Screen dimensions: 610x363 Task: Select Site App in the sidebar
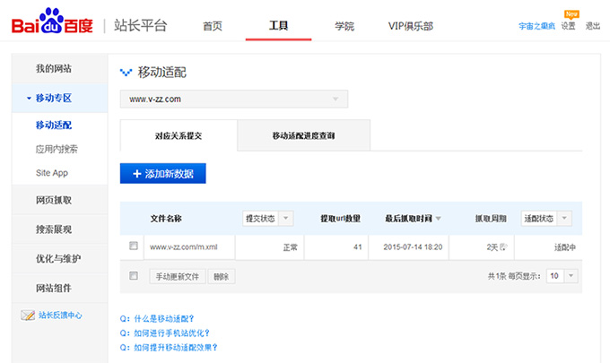click(x=52, y=172)
